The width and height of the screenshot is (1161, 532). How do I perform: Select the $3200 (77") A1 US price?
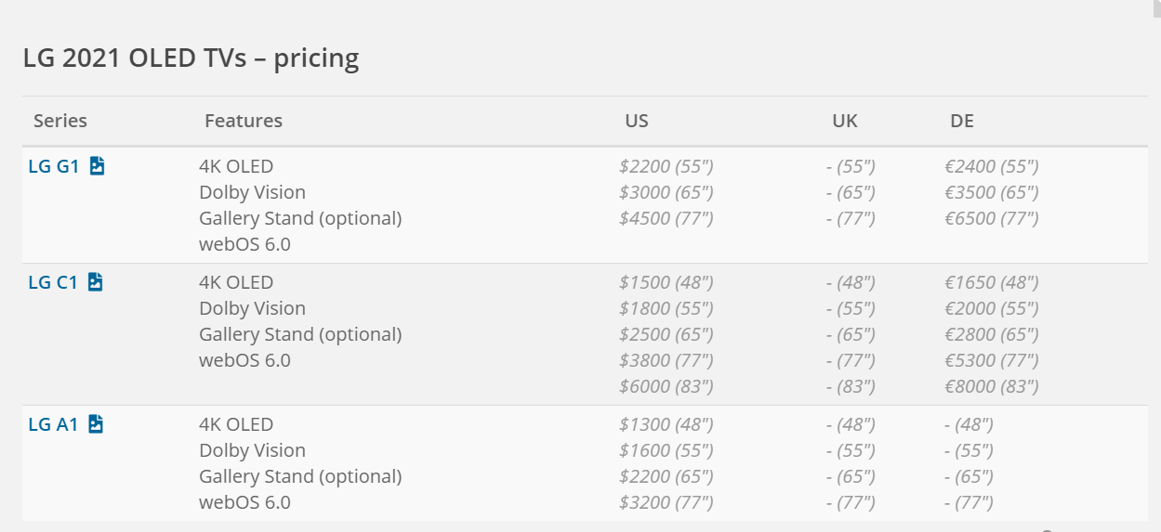coord(666,503)
